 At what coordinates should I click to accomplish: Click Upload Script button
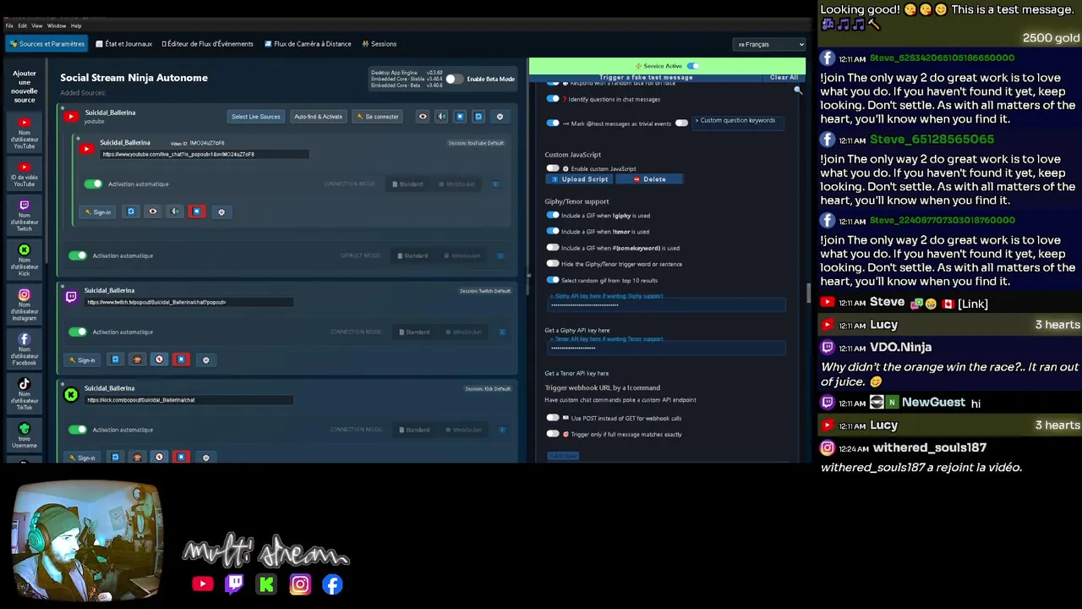(x=580, y=179)
